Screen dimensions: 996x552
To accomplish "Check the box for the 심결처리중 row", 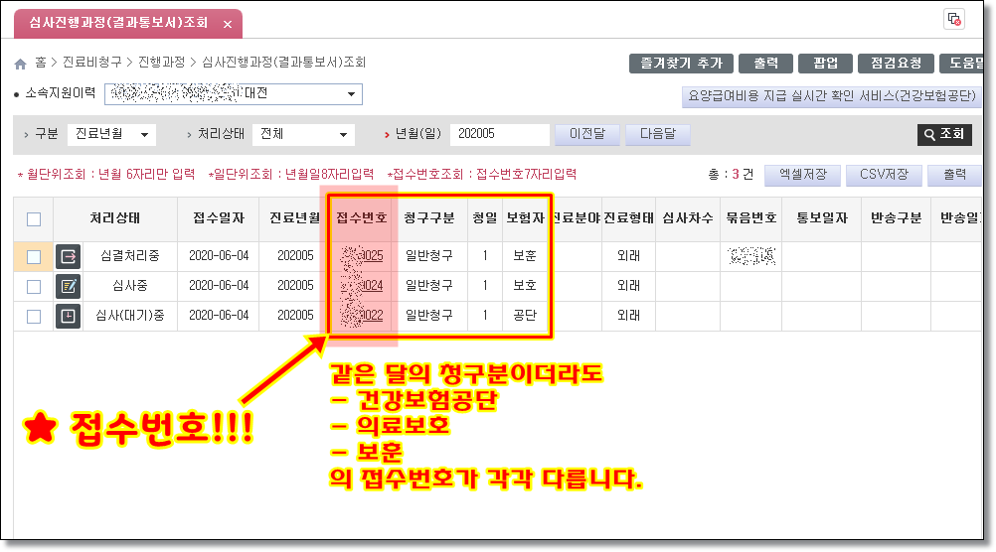I will point(34,257).
